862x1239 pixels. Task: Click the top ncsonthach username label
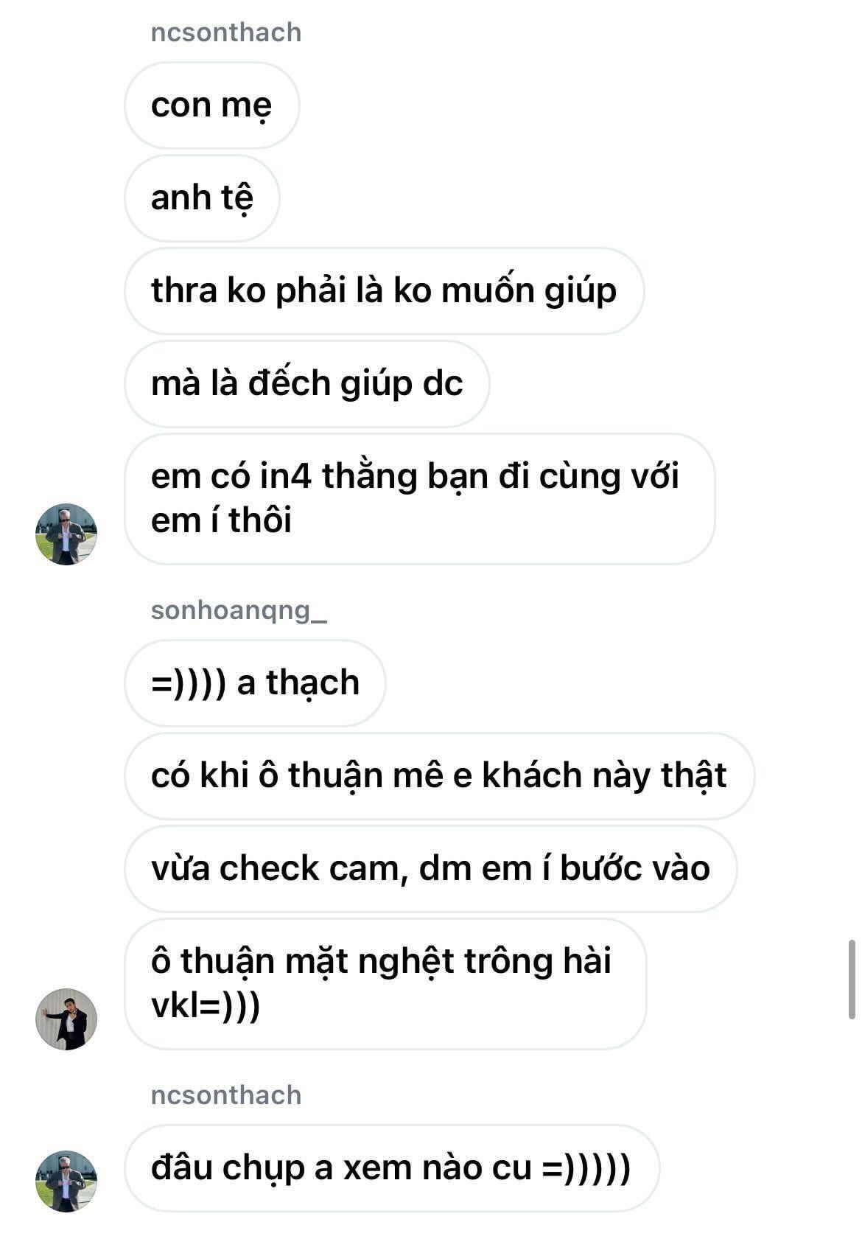226,32
